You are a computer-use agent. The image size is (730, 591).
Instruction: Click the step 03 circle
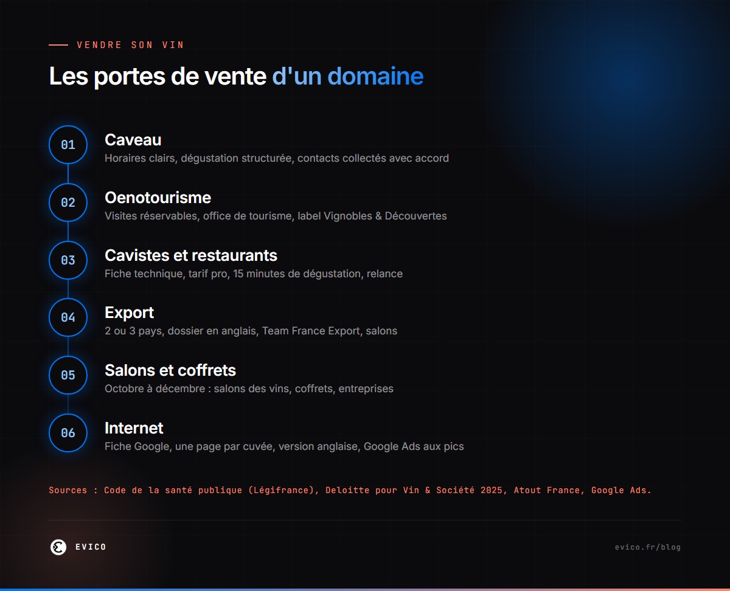tap(68, 260)
